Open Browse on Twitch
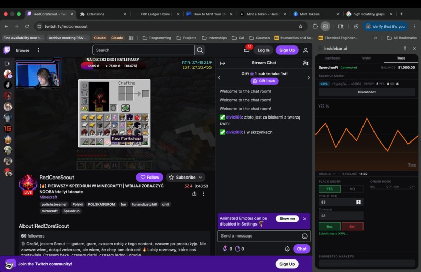Viewport: 421px width, 272px height. point(22,50)
